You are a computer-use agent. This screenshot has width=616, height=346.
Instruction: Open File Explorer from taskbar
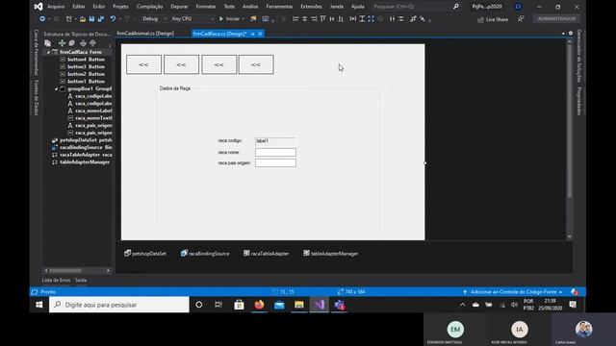[x=299, y=305]
